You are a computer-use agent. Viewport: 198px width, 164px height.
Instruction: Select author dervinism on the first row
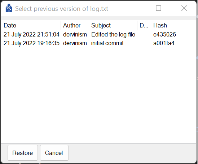[x=75, y=35]
